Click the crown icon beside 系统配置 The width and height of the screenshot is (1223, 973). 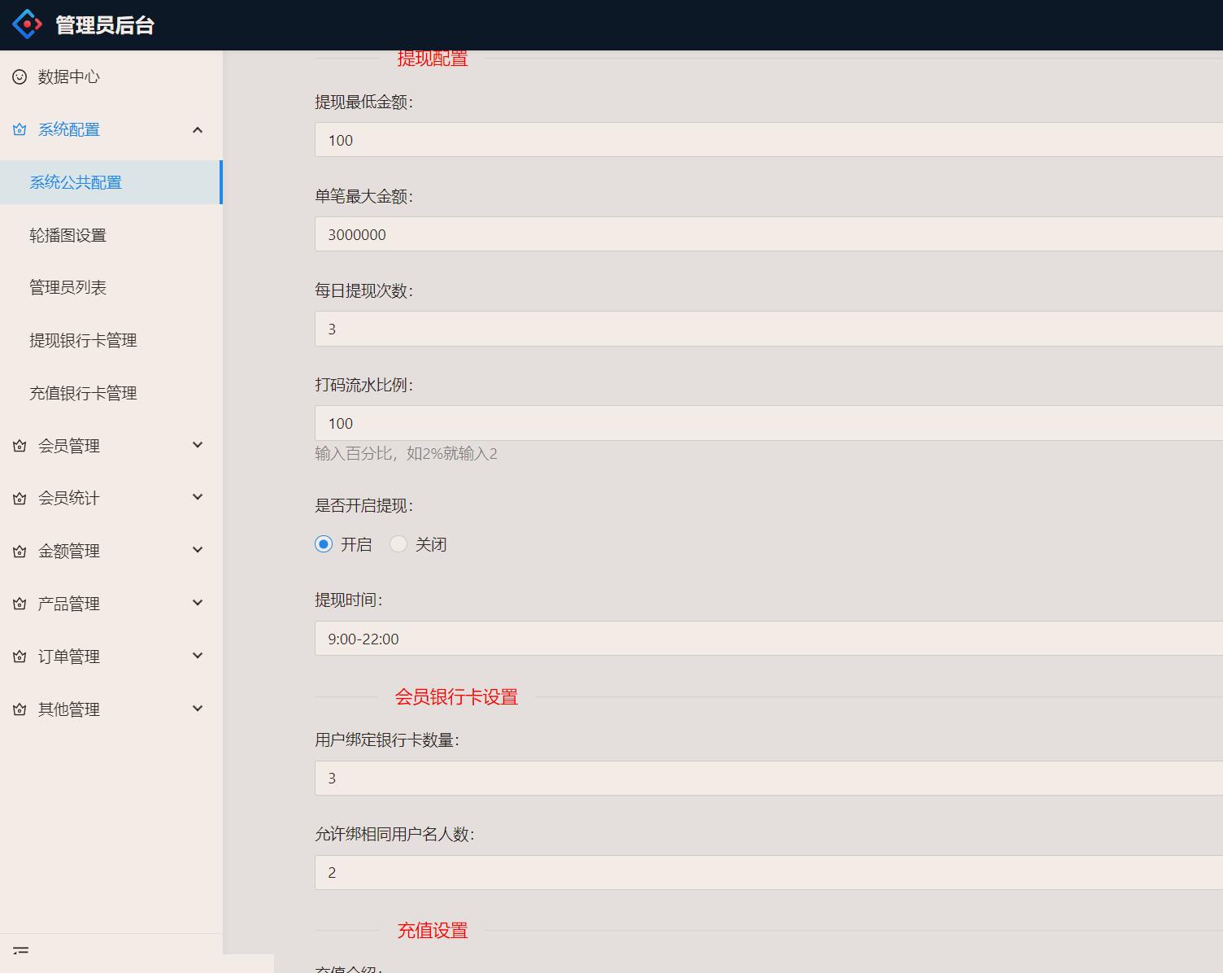20,130
